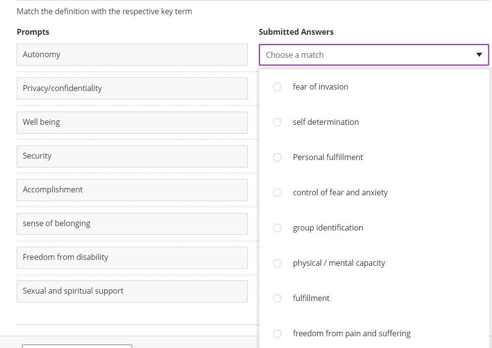This screenshot has width=492, height=348.
Task: Select 'control of fear and anxiety' option
Action: pos(277,192)
